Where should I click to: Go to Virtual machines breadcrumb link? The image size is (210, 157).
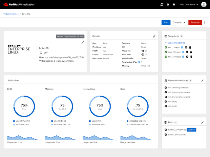pos(11,14)
